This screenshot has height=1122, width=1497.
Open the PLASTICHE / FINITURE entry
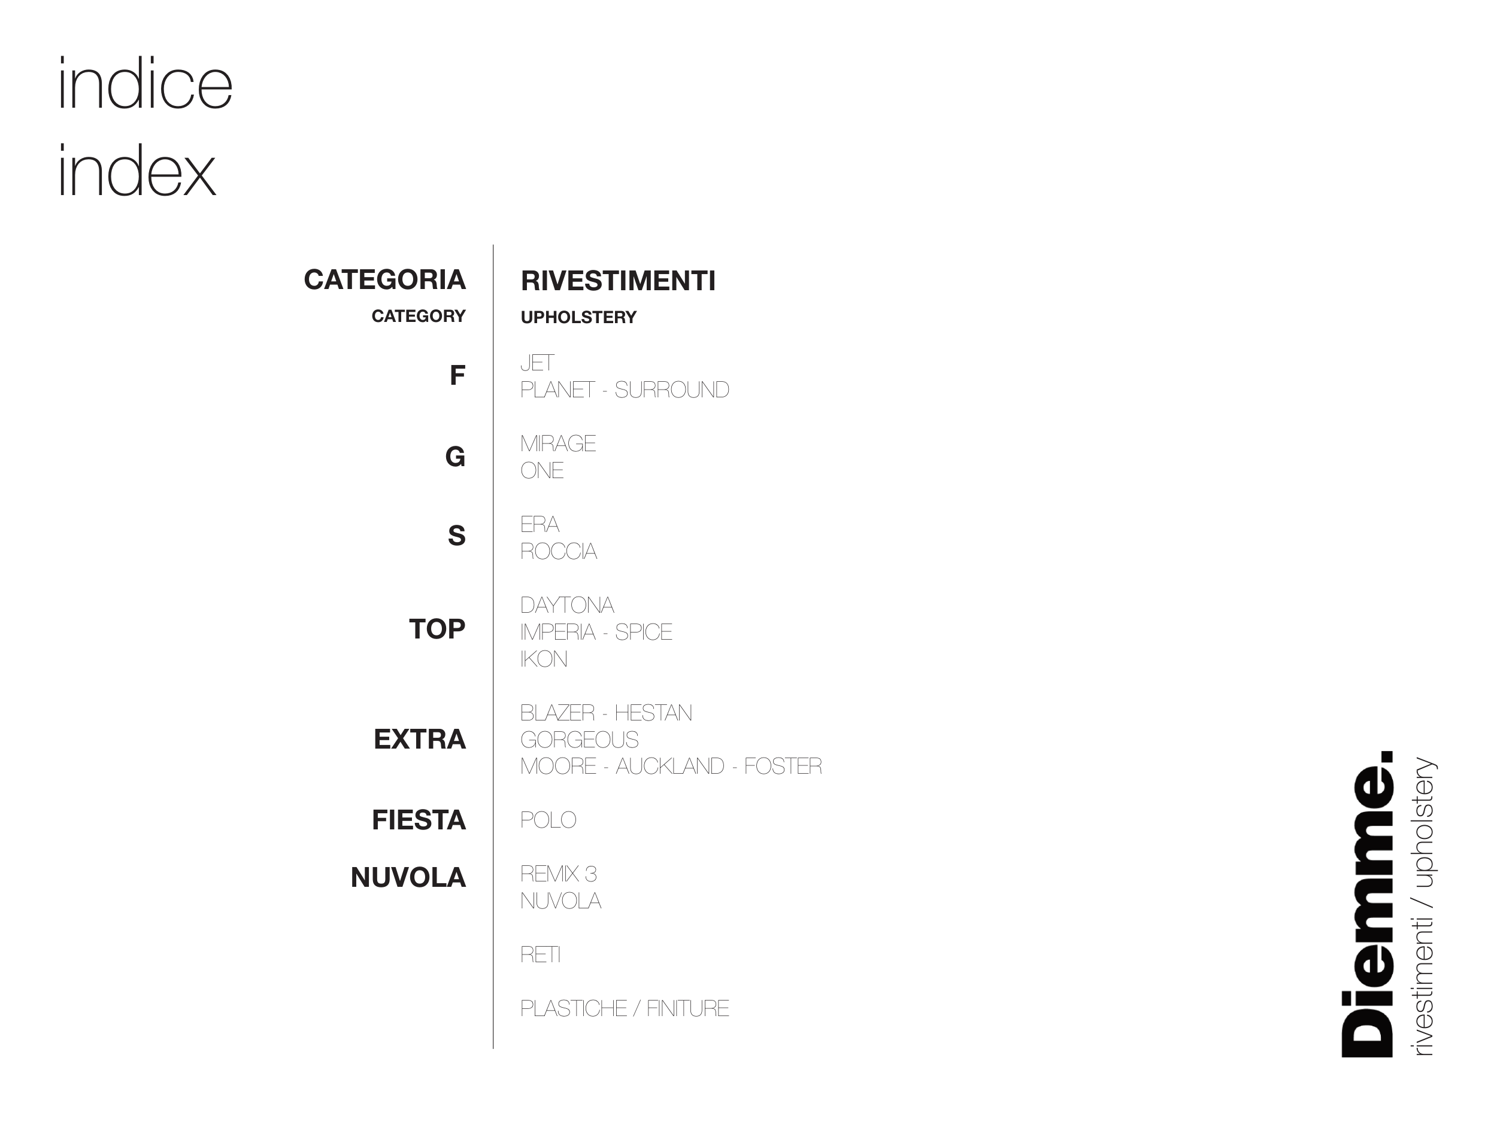coord(624,1009)
